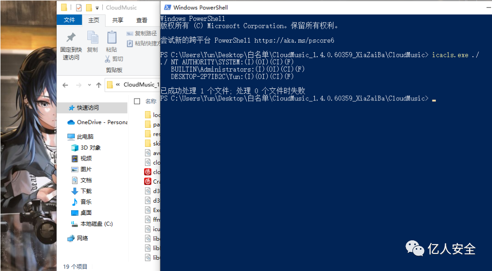The image size is (492, 271).
Task: Select the red NetEase icon file "Cra"
Action: pyautogui.click(x=153, y=181)
